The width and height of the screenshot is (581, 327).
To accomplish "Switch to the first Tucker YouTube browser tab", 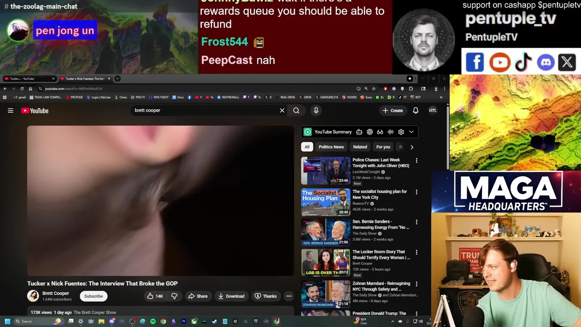I will point(27,79).
